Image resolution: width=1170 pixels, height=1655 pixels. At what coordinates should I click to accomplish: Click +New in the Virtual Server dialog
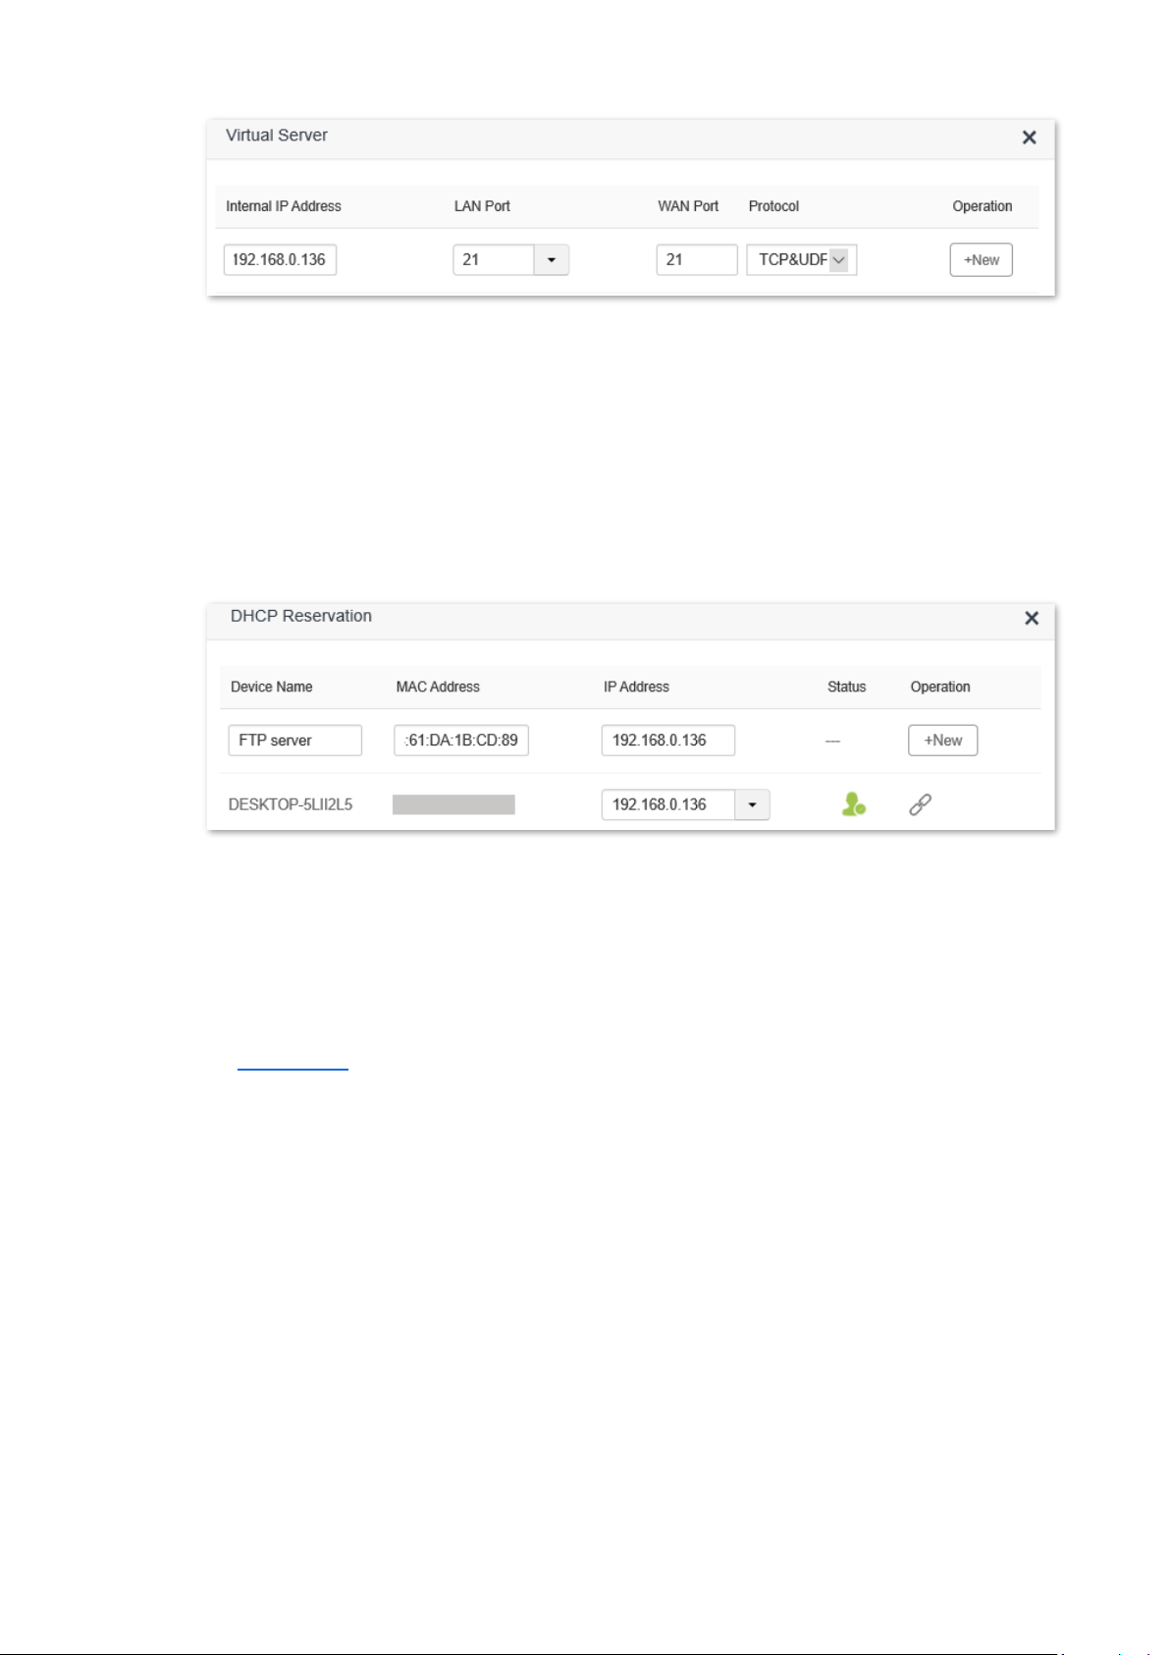point(981,259)
